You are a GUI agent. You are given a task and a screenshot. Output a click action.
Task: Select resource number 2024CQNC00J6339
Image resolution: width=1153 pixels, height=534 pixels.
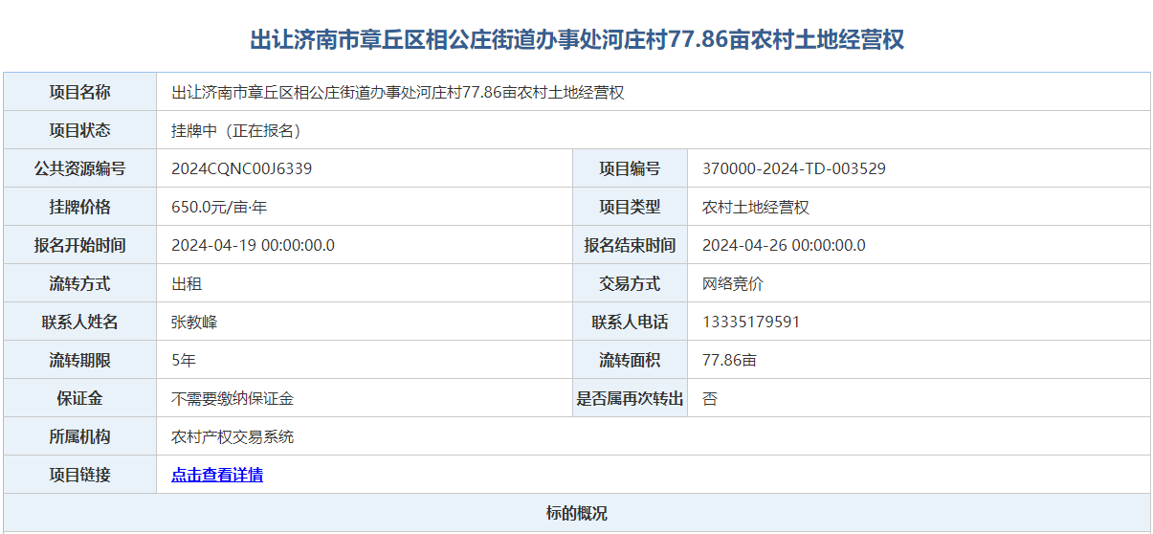[242, 169]
